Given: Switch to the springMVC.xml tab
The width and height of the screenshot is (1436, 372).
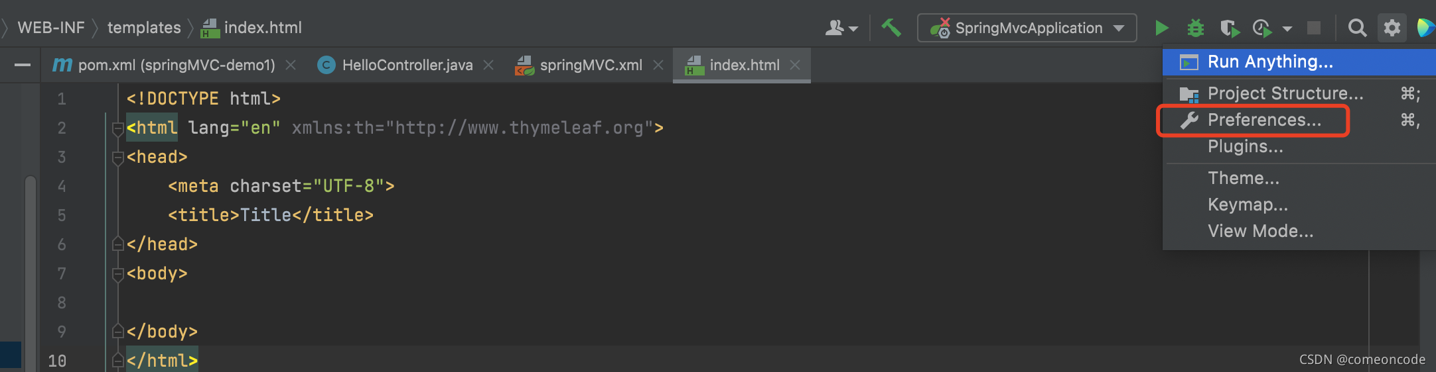Looking at the screenshot, I should coord(589,65).
